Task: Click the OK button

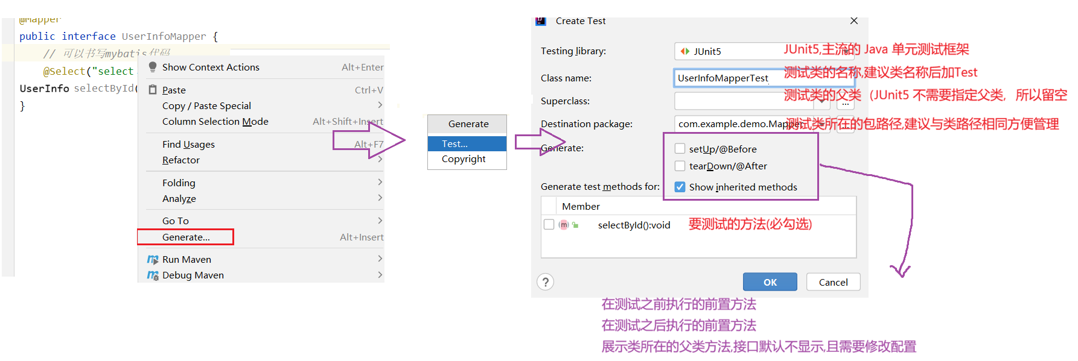Action: point(770,282)
